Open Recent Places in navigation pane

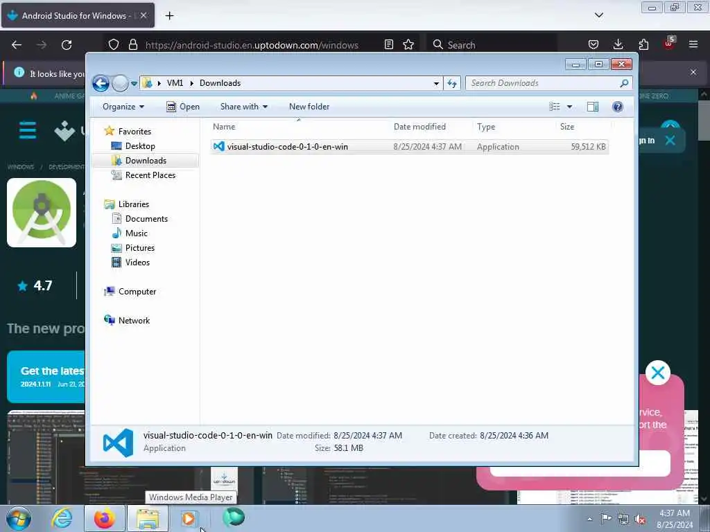[150, 175]
